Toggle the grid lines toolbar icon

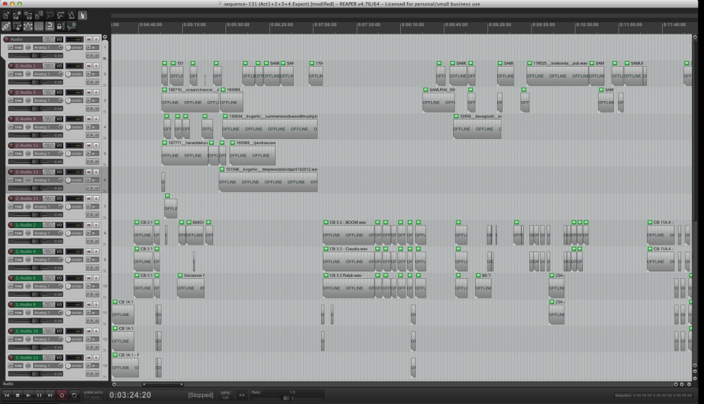(39, 26)
